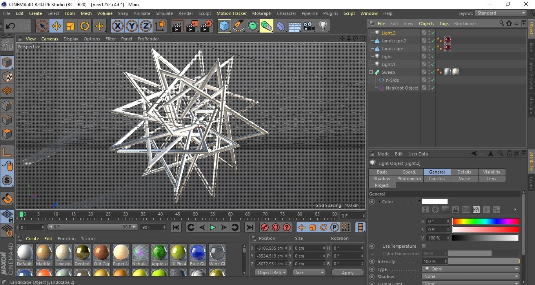Add a Cube primitive object
Image resolution: width=535 pixels, height=285 pixels.
[224, 26]
